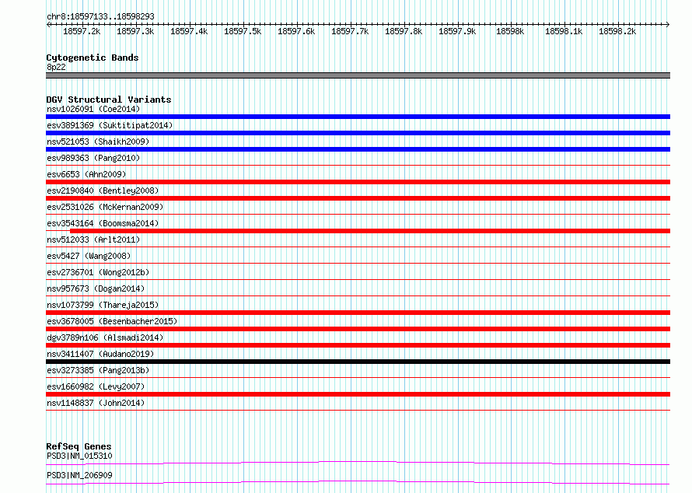Click the 18598.1k ruler label
Image resolution: width=692 pixels, height=493 pixels.
pyautogui.click(x=564, y=31)
